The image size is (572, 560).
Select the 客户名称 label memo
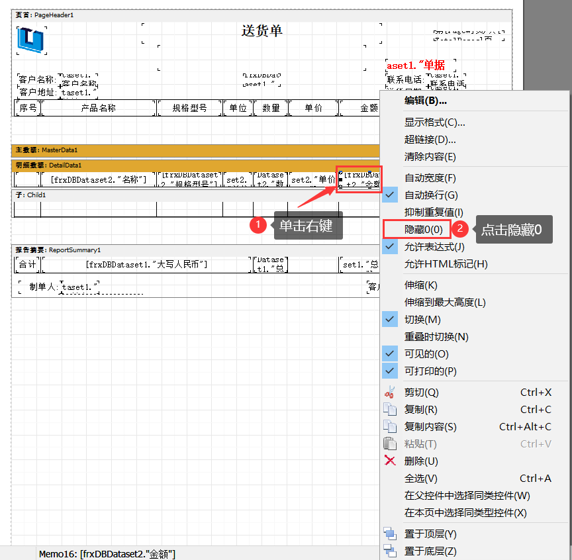37,79
